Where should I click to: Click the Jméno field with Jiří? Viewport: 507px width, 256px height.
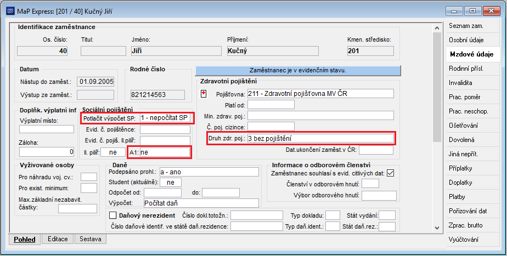176,51
